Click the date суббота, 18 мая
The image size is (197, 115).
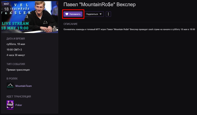click(x=16, y=44)
